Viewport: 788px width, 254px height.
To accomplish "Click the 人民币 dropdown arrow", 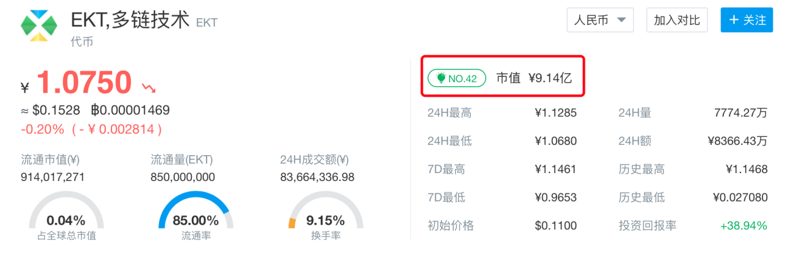I will click(x=621, y=20).
